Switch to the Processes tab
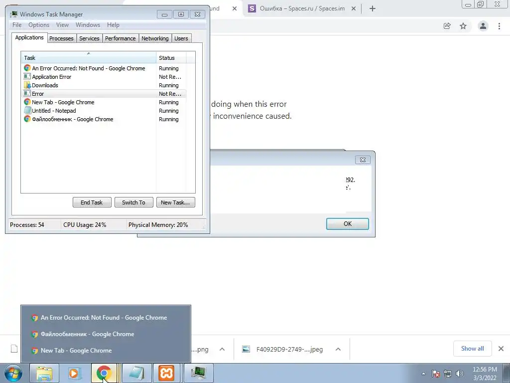Screen dimensions: 510x383 tap(61, 38)
